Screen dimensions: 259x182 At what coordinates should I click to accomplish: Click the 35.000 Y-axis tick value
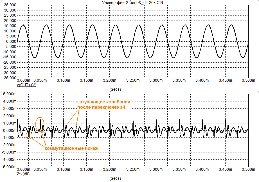point(10,5)
